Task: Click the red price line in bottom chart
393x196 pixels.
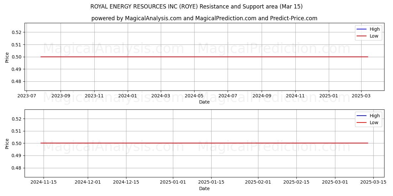Action: (204, 143)
